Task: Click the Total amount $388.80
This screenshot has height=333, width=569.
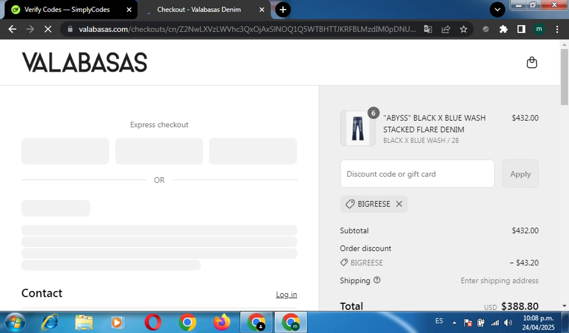Action: click(x=520, y=306)
